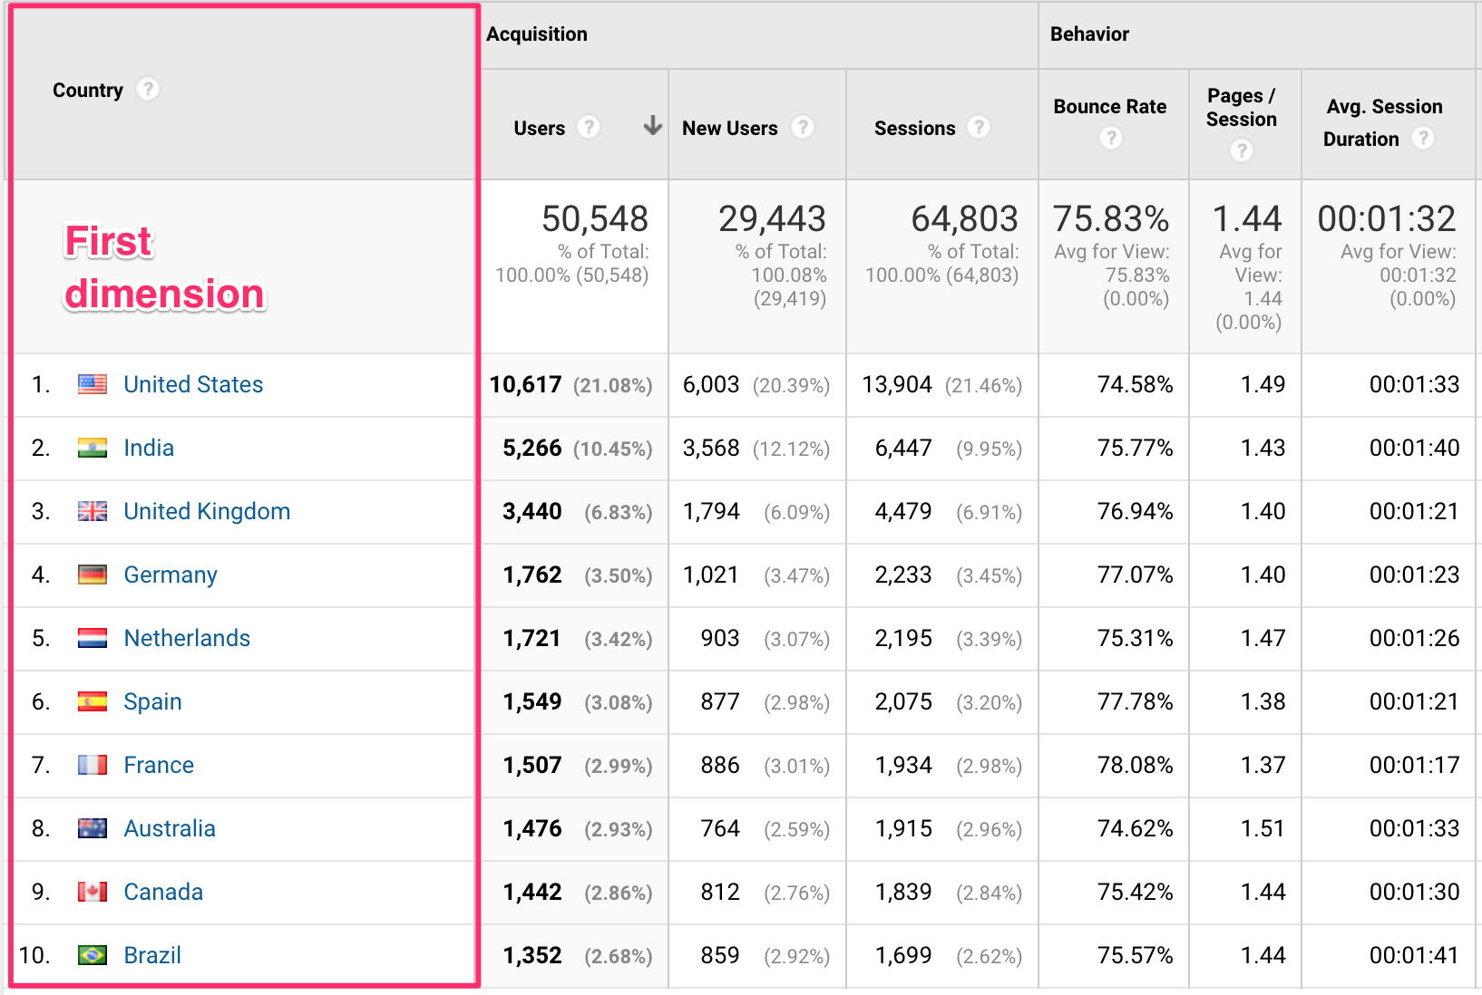Click help icon next to Sessions
Viewport: 1482px width, 995px height.
pyautogui.click(x=978, y=128)
